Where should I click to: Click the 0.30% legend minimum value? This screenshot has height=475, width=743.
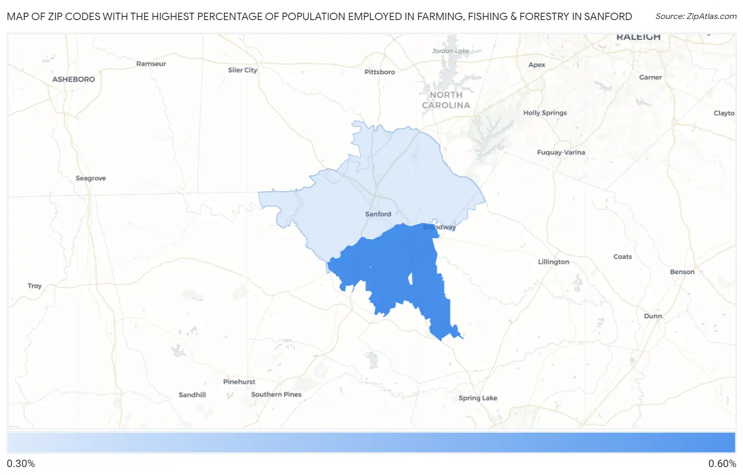(21, 463)
